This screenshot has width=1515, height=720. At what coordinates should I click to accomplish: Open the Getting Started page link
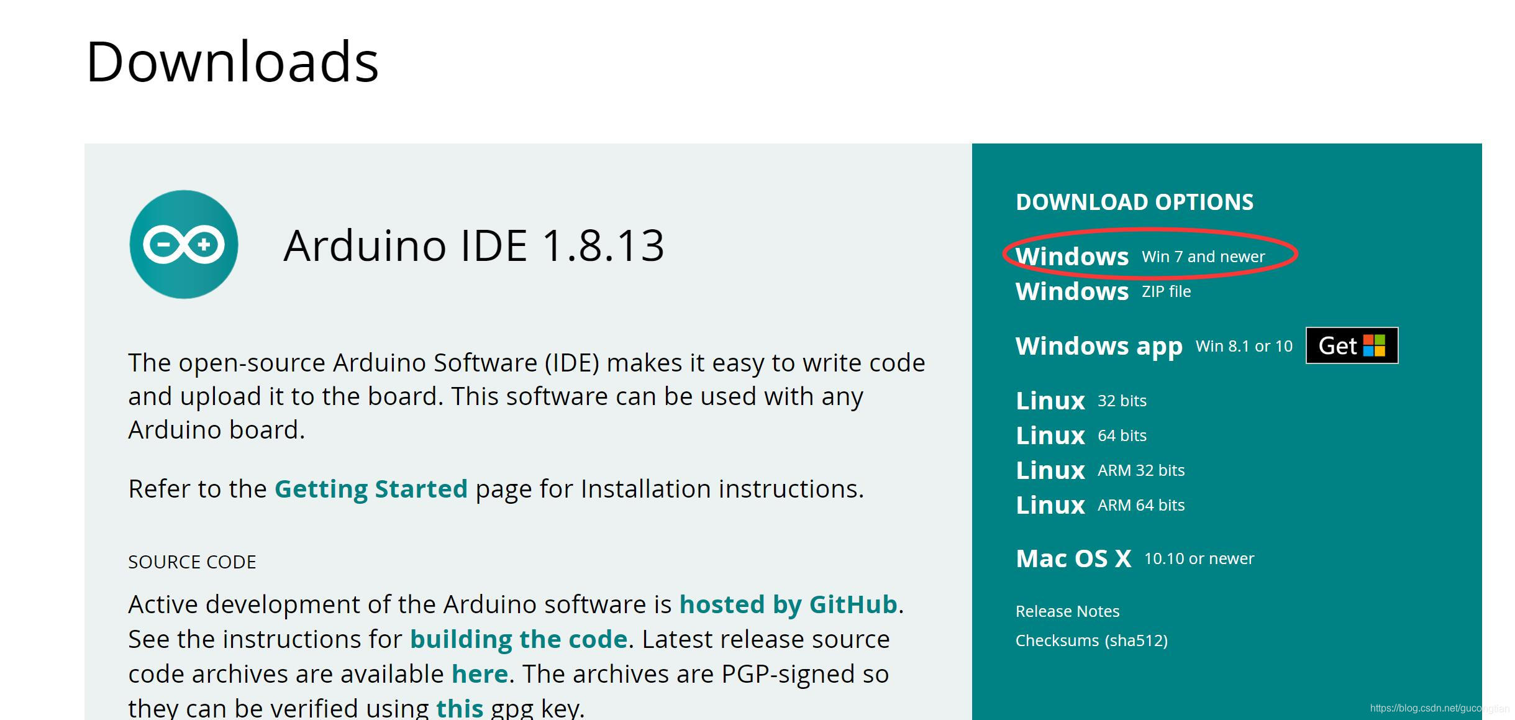coord(371,489)
